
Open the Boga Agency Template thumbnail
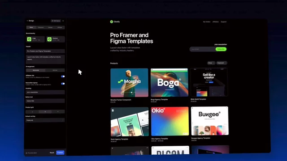(170, 82)
